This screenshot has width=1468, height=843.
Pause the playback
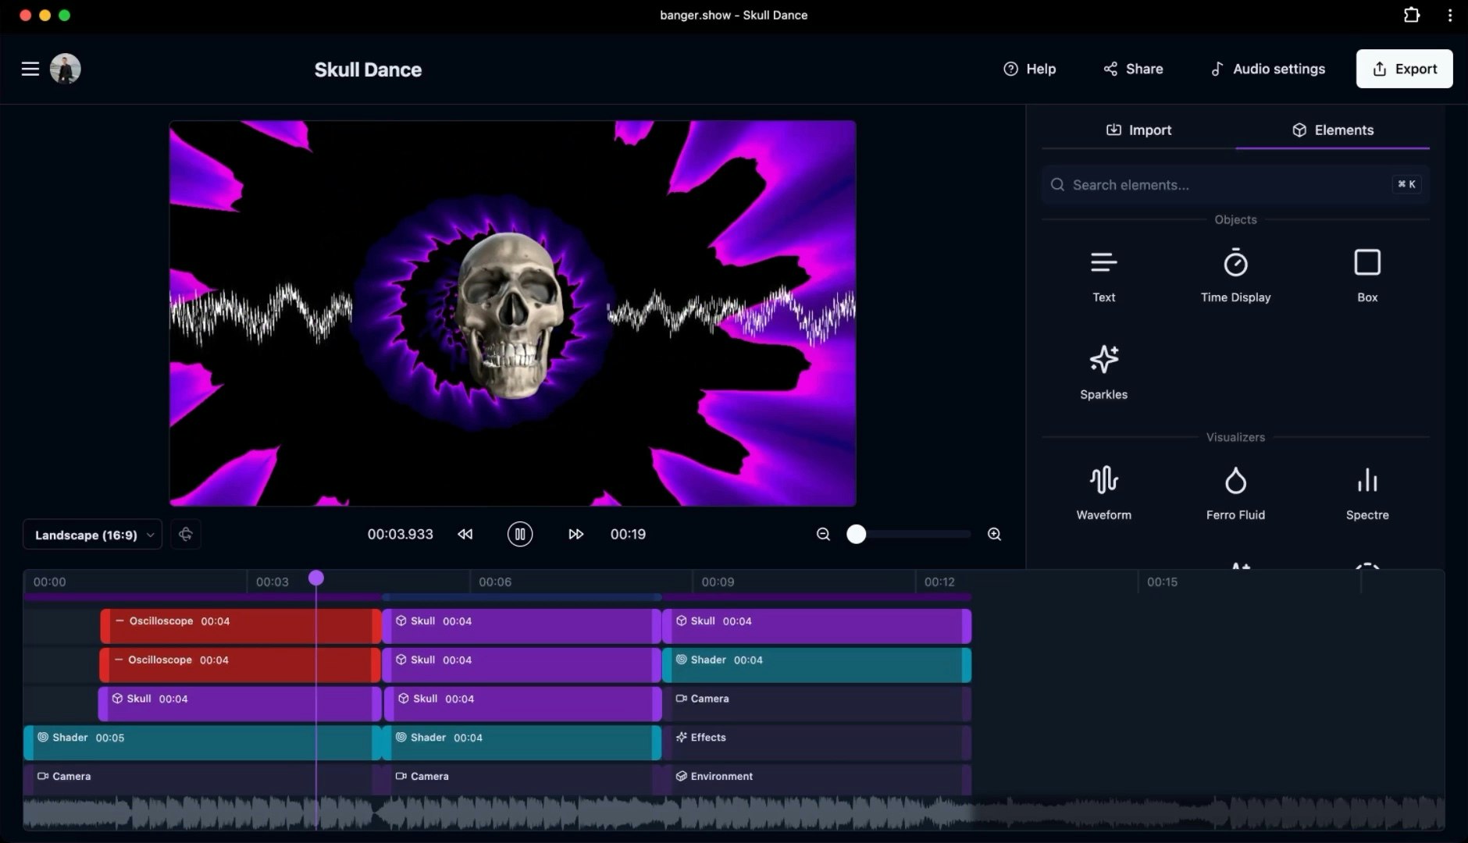[520, 535]
